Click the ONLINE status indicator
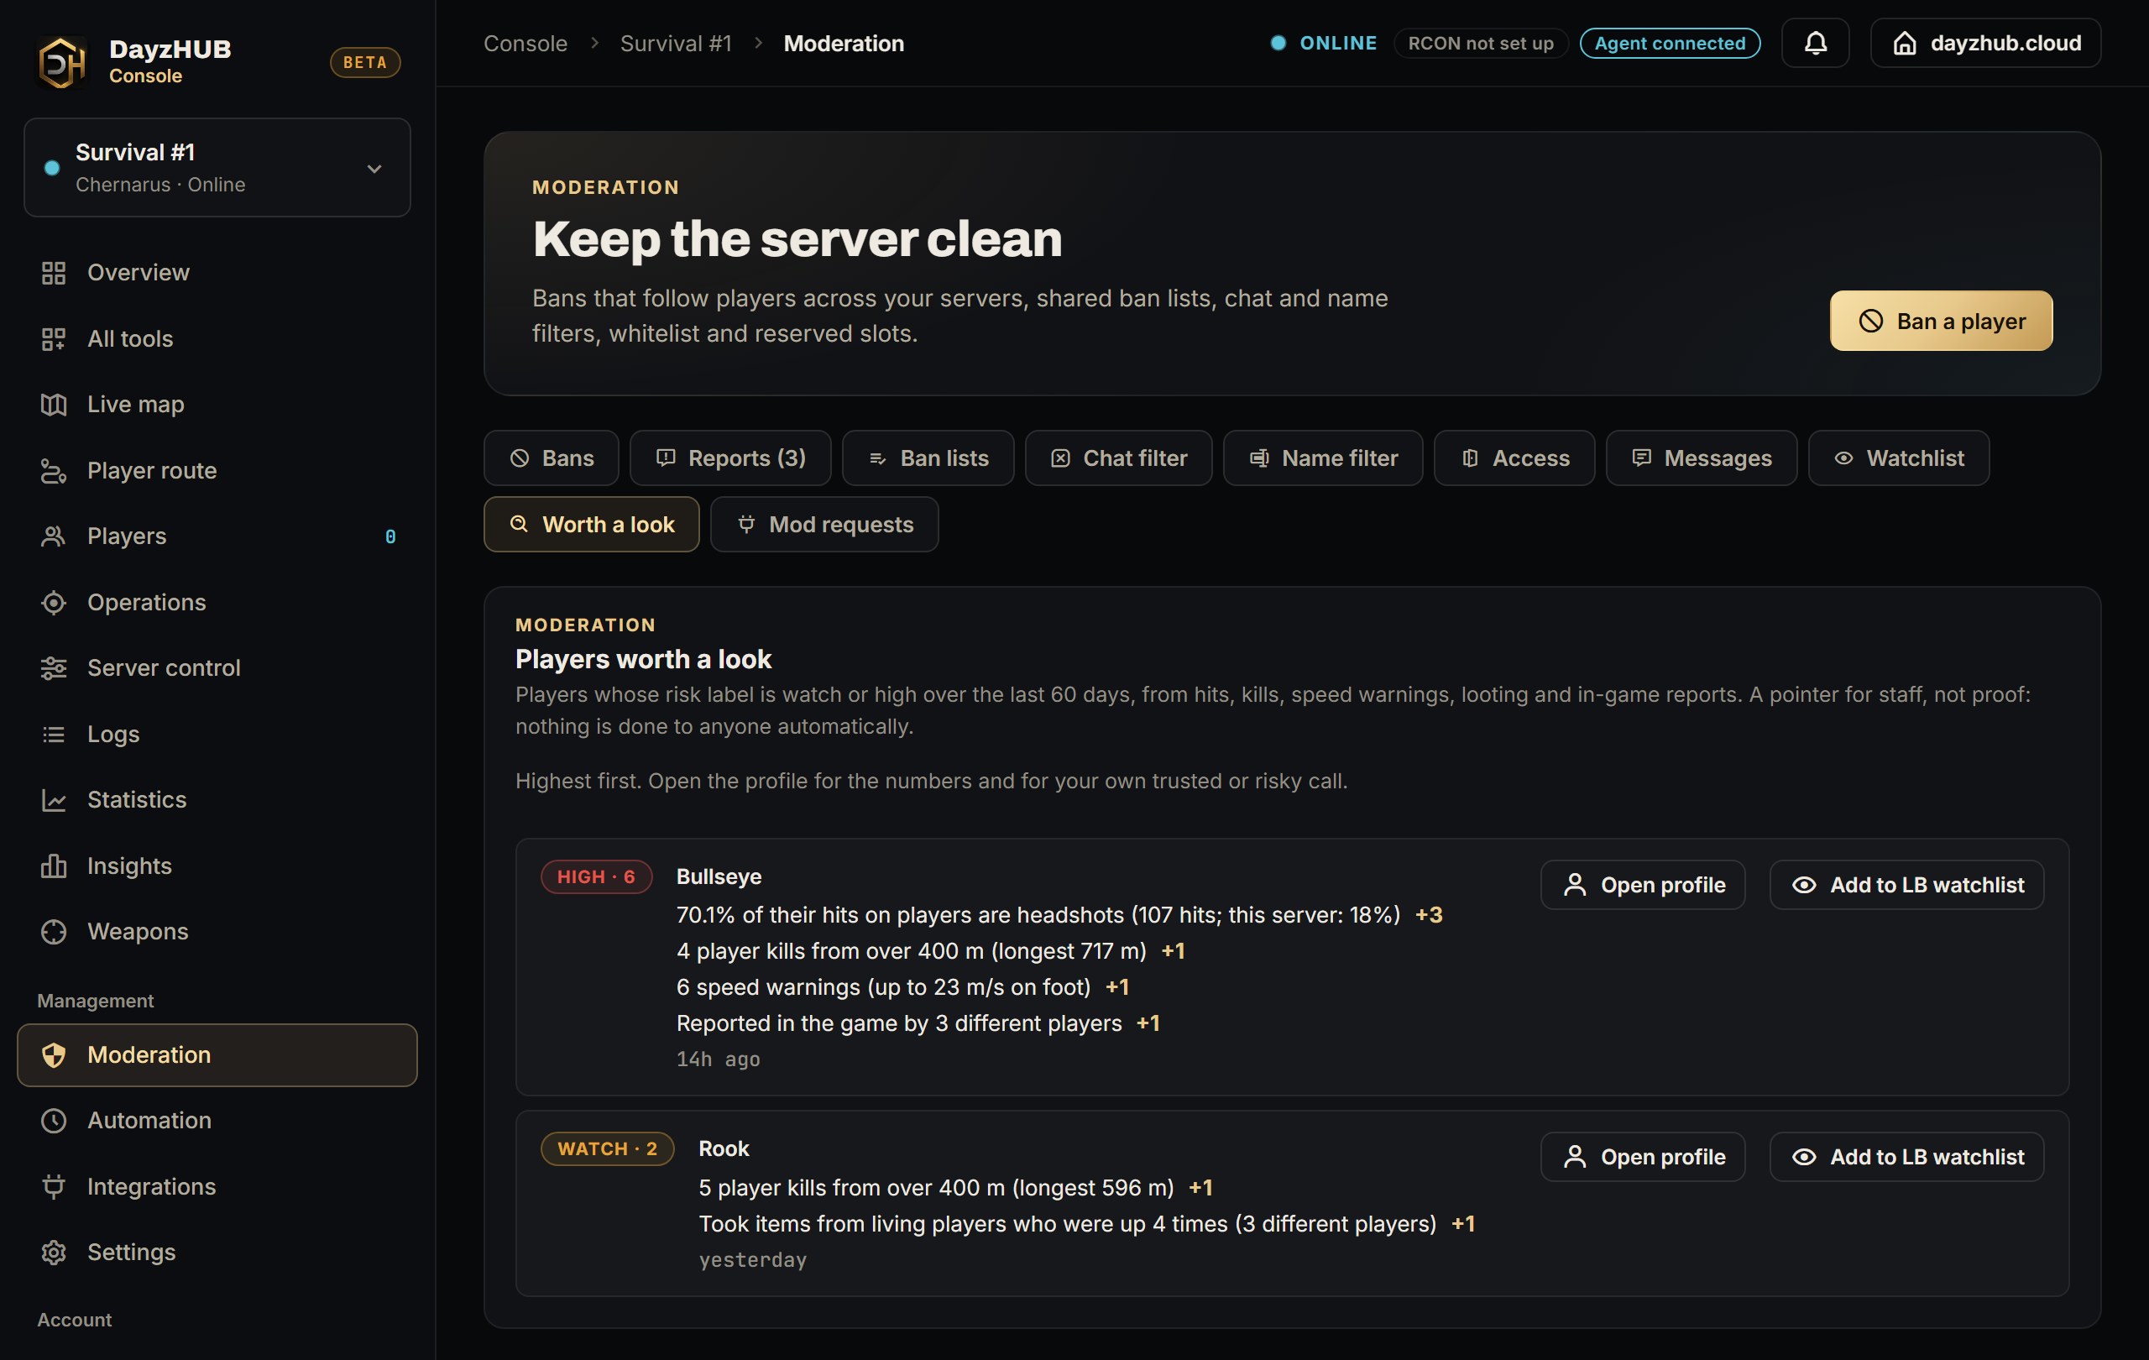The width and height of the screenshot is (2149, 1360). pos(1324,43)
